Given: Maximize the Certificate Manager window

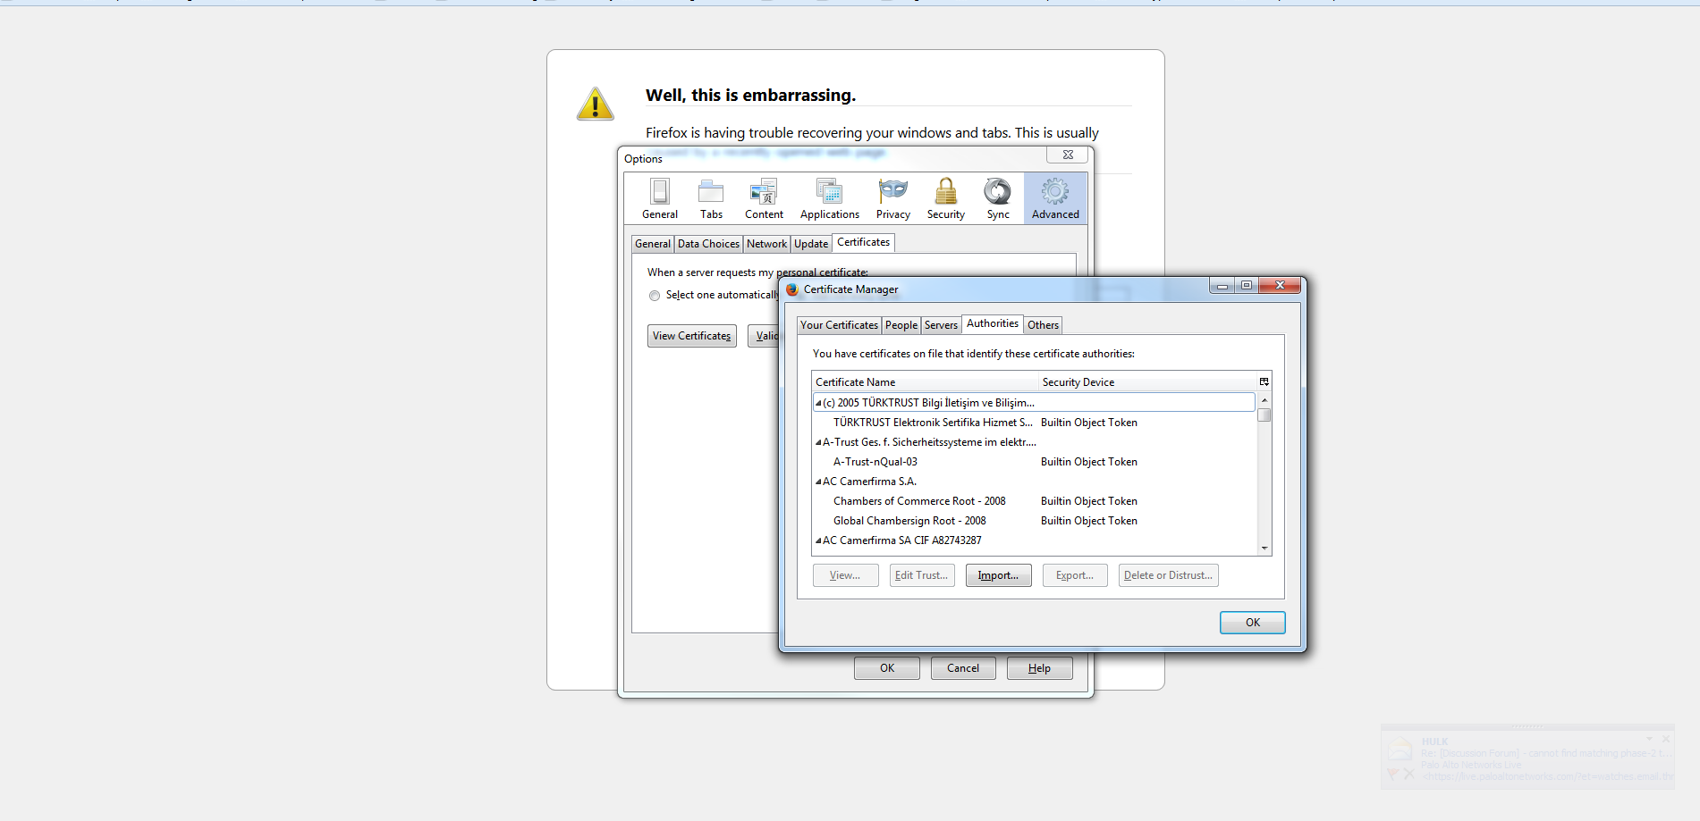Looking at the screenshot, I should tap(1246, 285).
